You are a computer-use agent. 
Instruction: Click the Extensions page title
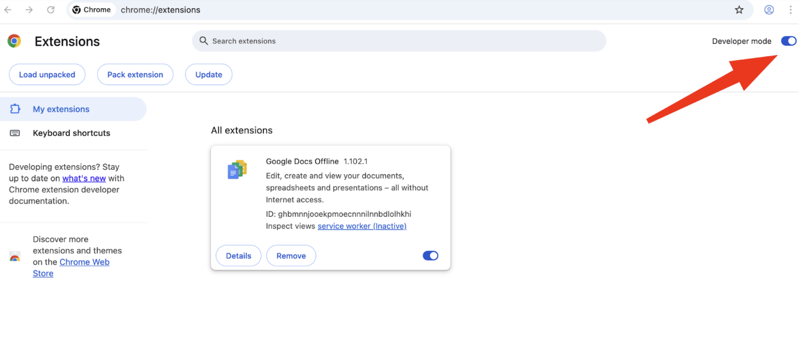point(67,41)
